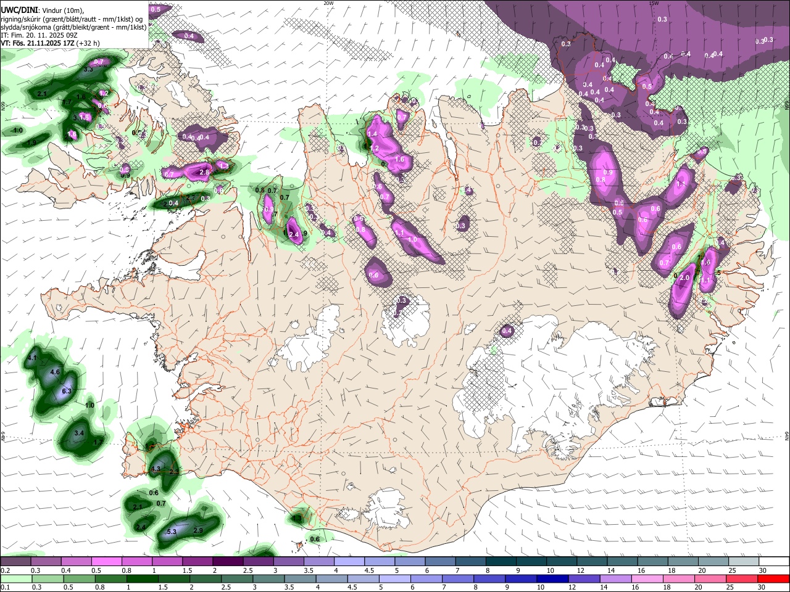Screen dimensions: 790x592
Task: Click the '15W' longitude label
Action: pyautogui.click(x=654, y=3)
